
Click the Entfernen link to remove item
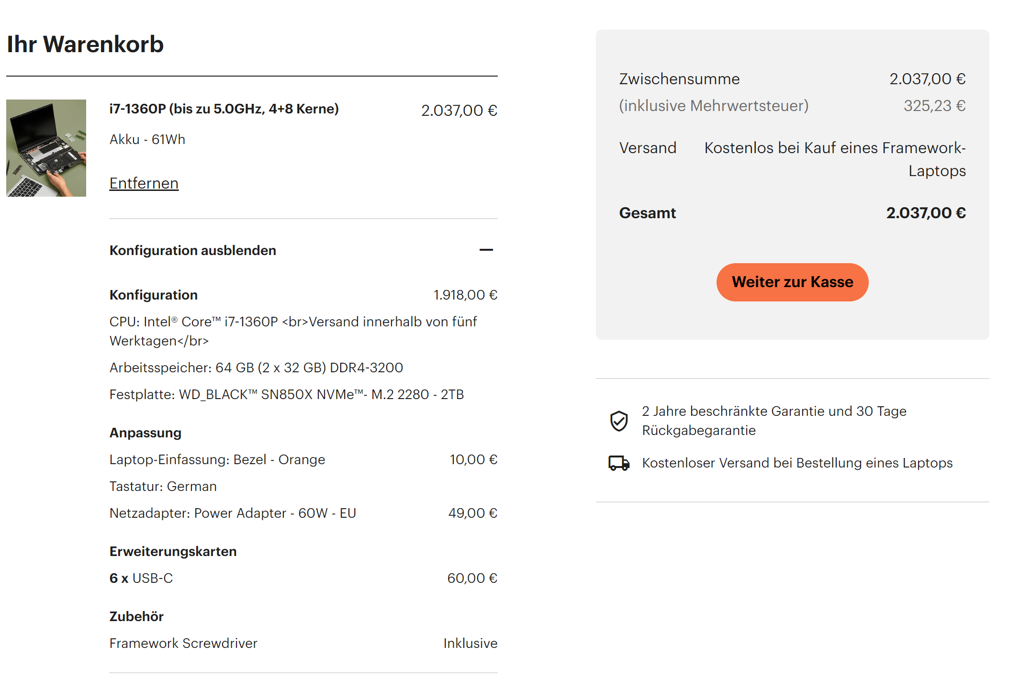pyautogui.click(x=144, y=183)
